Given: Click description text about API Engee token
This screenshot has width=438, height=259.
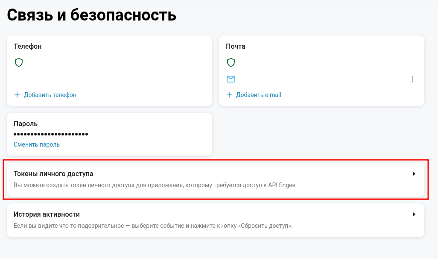Looking at the screenshot, I should pyautogui.click(x=155, y=185).
